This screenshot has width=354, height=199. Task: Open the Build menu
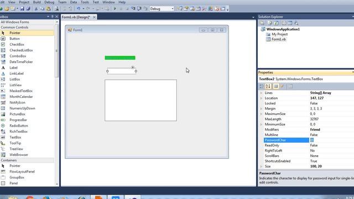[x=37, y=2]
